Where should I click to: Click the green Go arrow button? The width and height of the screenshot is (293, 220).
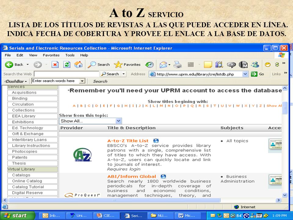pyautogui.click(x=254, y=74)
